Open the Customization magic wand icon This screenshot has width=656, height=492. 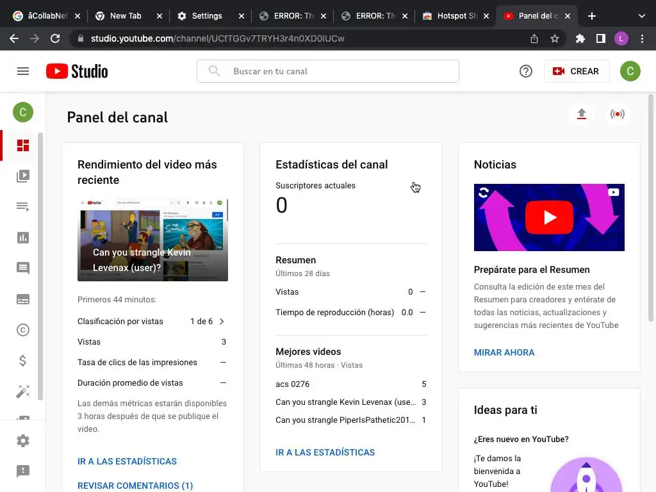click(23, 391)
